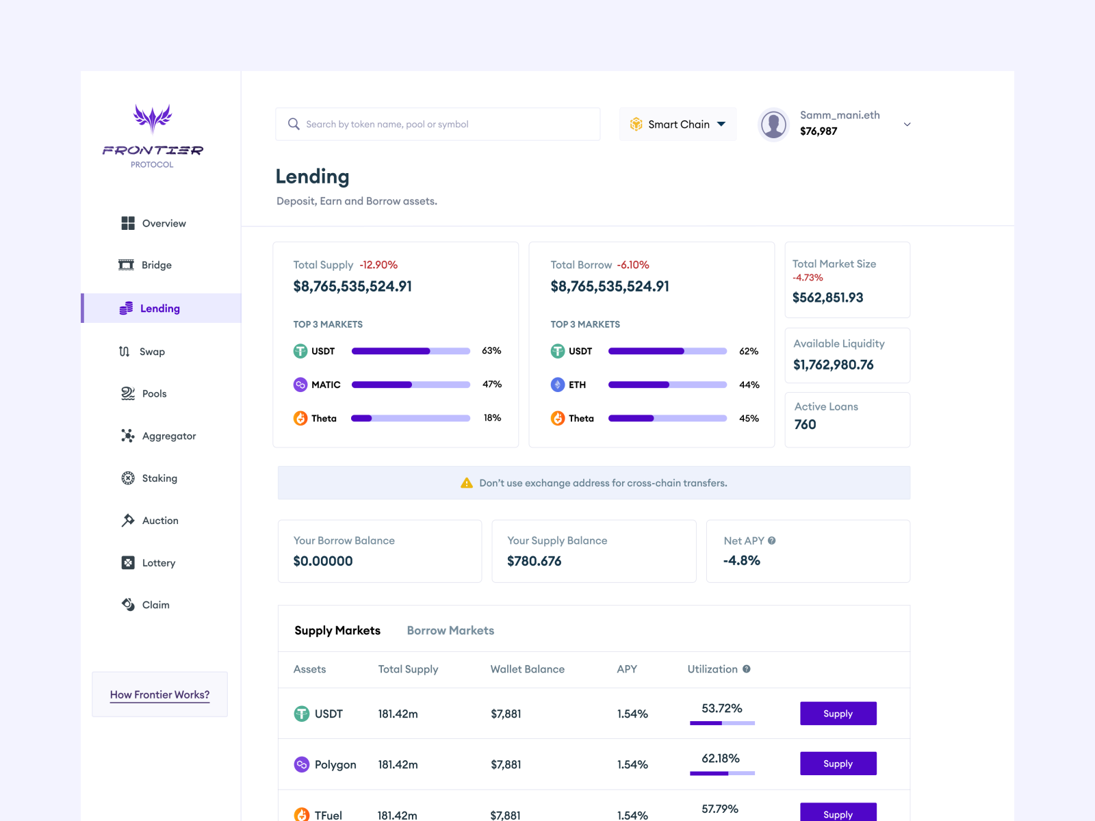Open the How Frontier Works link

(x=159, y=694)
